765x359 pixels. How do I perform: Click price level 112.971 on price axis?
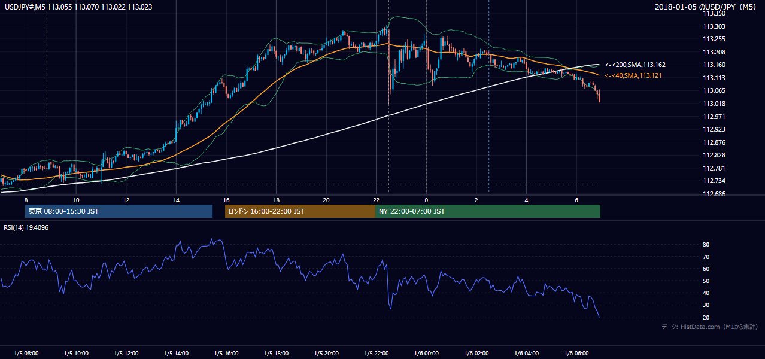coord(714,117)
